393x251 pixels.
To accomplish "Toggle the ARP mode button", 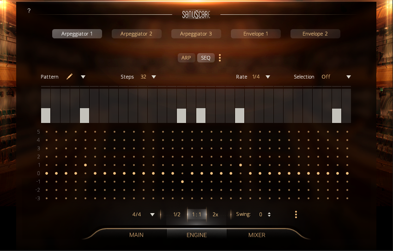I will click(186, 58).
